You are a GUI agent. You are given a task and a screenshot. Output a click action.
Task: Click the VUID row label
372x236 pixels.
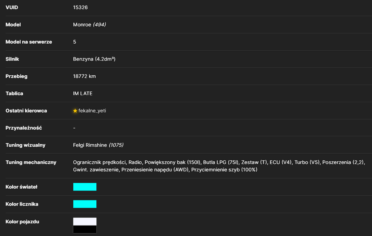[x=12, y=7]
